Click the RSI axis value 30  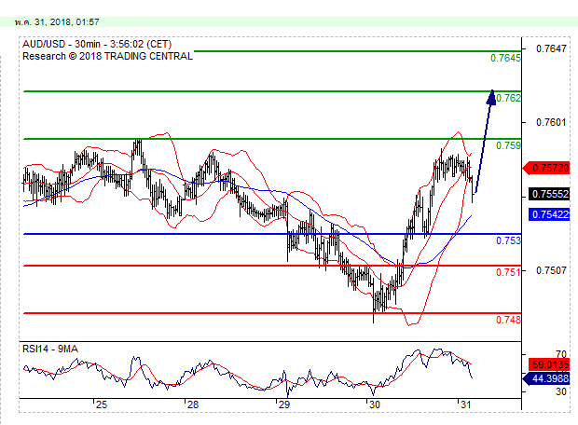tap(561, 391)
